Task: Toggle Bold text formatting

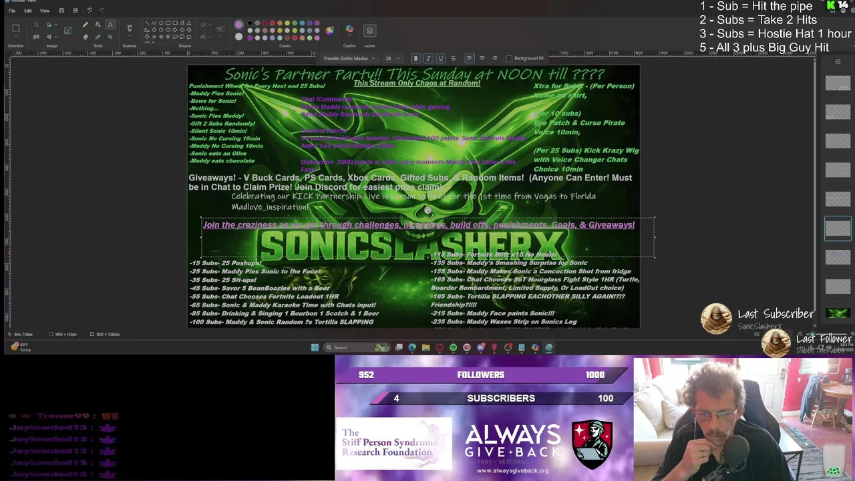Action: [x=415, y=58]
